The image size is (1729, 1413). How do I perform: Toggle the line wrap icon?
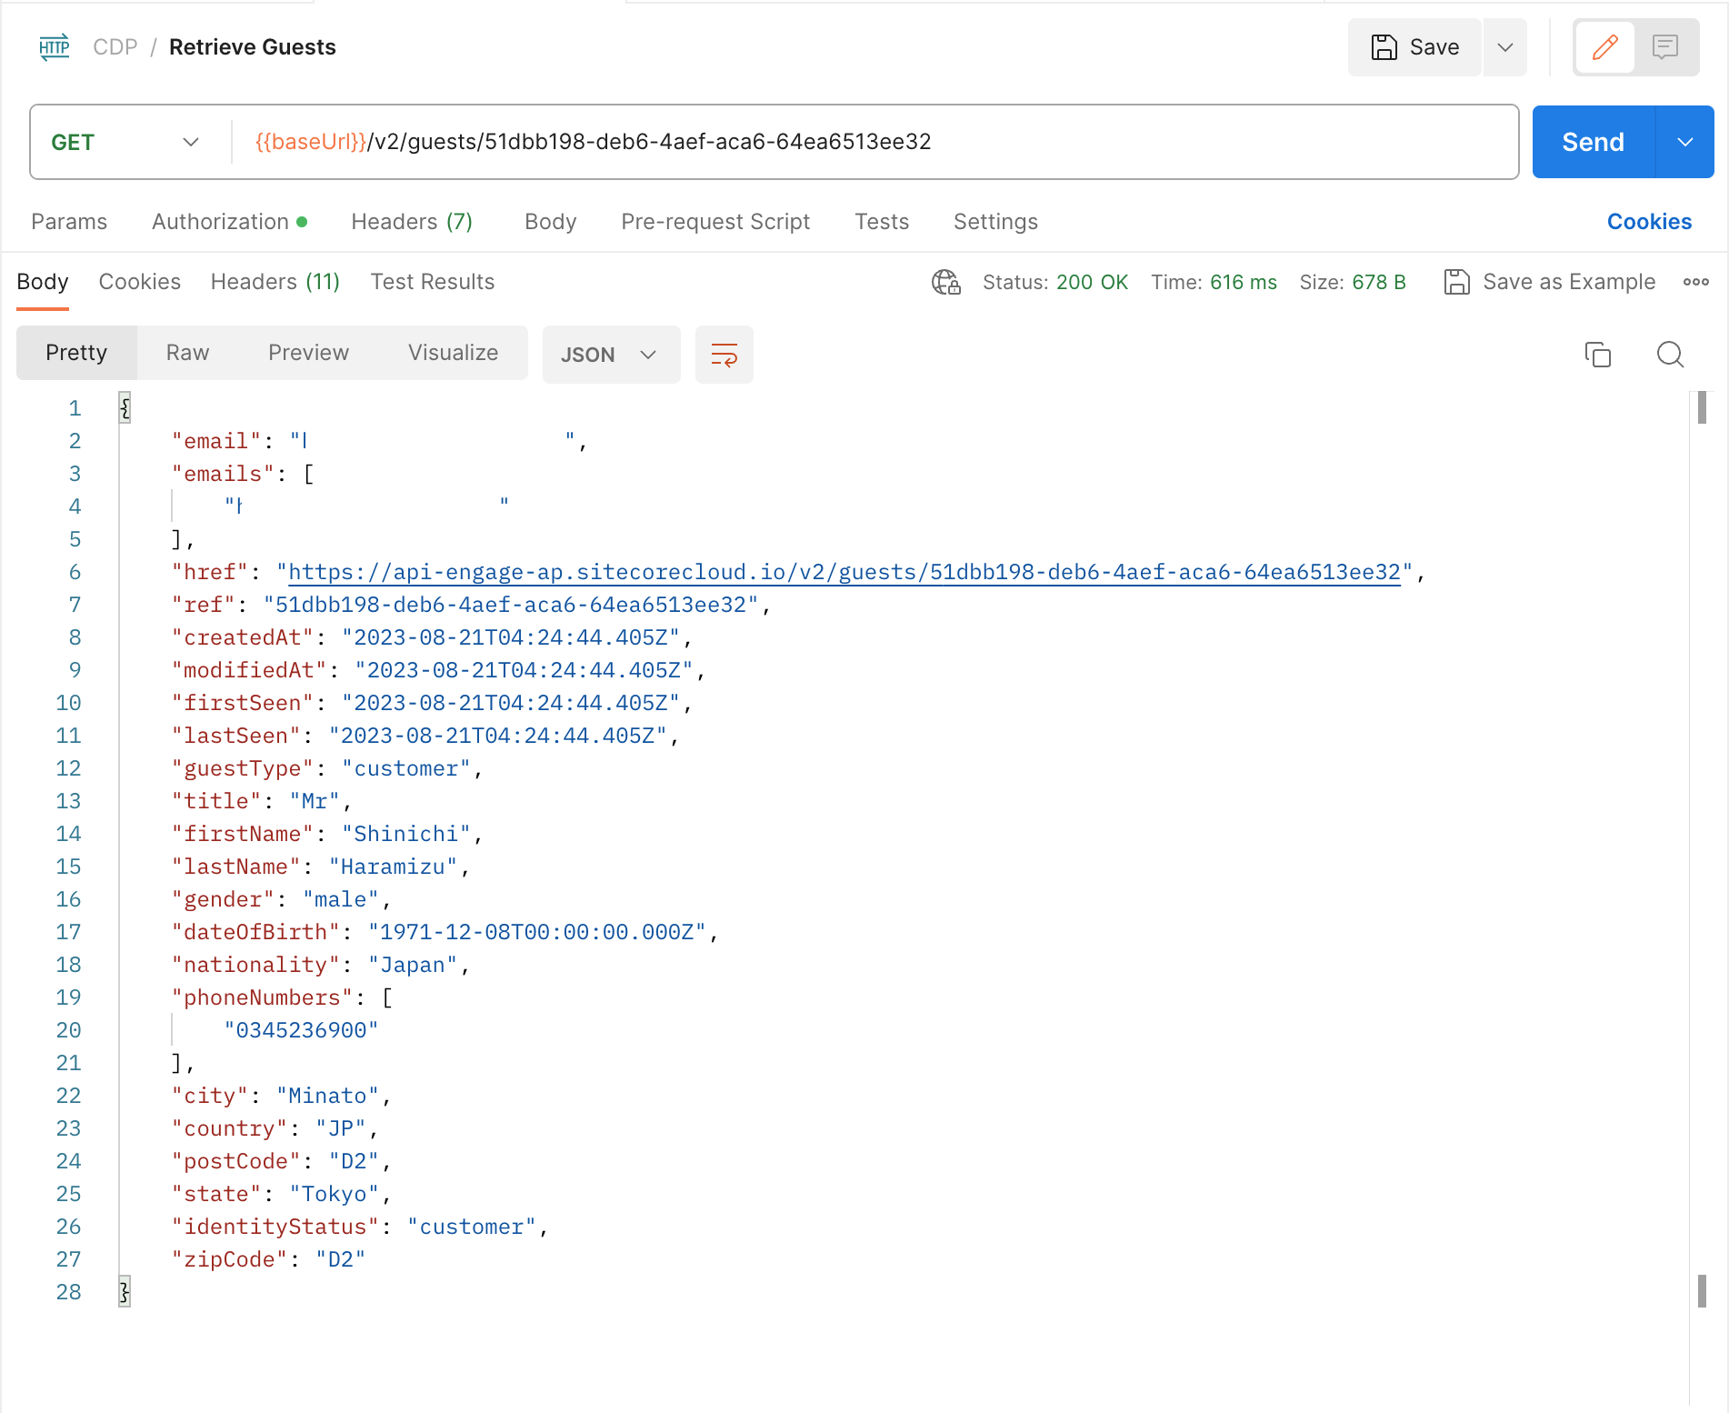coord(725,355)
